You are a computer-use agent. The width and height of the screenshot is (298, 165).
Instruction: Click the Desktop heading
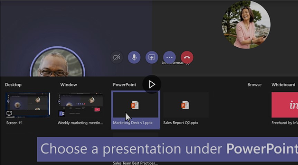click(x=13, y=85)
